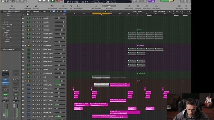Image resolution: width=214 pixels, height=120 pixels.
Task: Collapse the Region inspector disclosure triangle
Action: click(2, 11)
